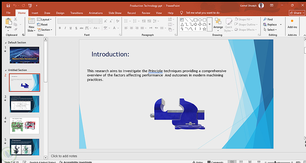Open the Arrange tool
306x163 pixels.
(218, 24)
